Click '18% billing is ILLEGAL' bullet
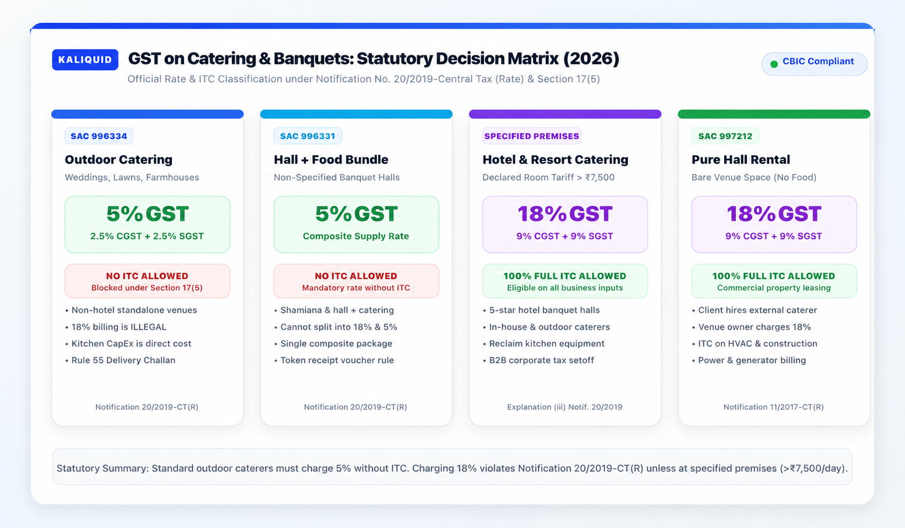Viewport: 905px width, 528px height. click(116, 327)
